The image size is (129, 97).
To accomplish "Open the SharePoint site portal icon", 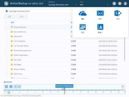I will tap(118, 13).
